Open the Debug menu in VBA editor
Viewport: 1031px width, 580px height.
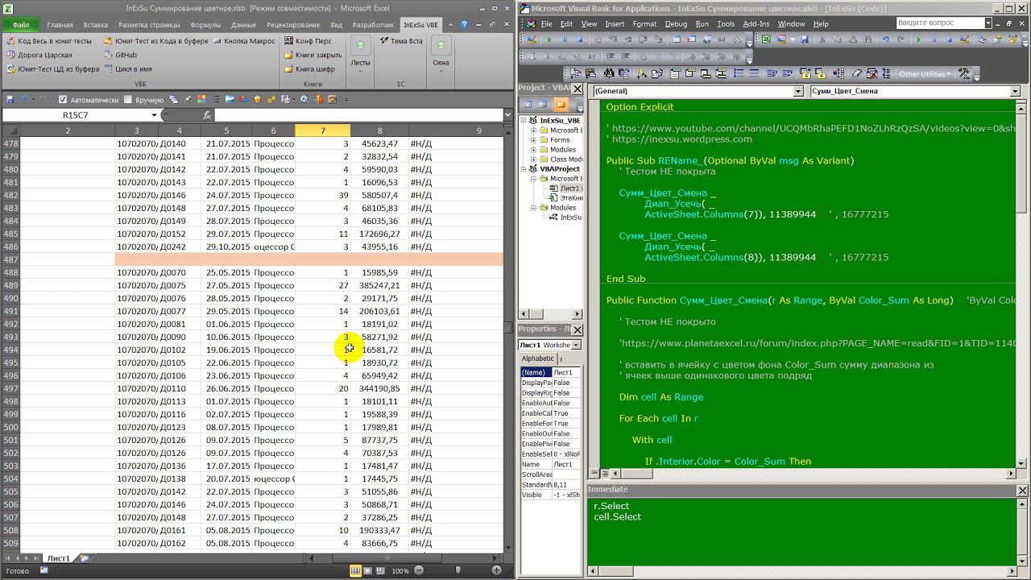point(676,24)
